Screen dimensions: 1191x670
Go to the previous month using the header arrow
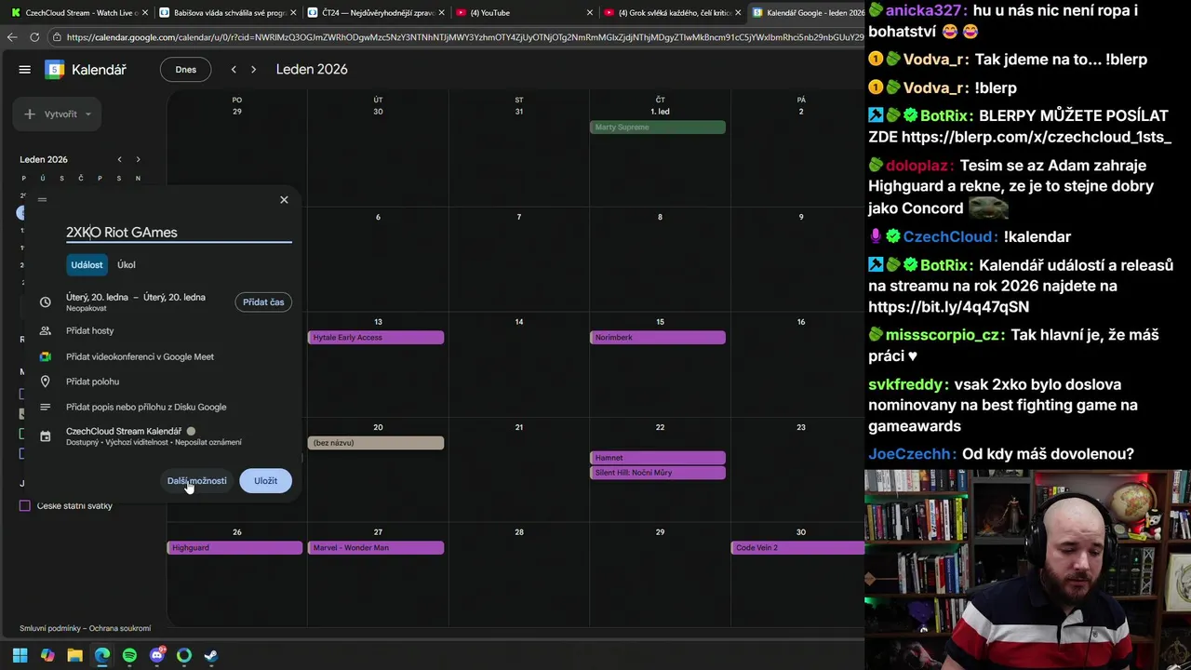234,70
